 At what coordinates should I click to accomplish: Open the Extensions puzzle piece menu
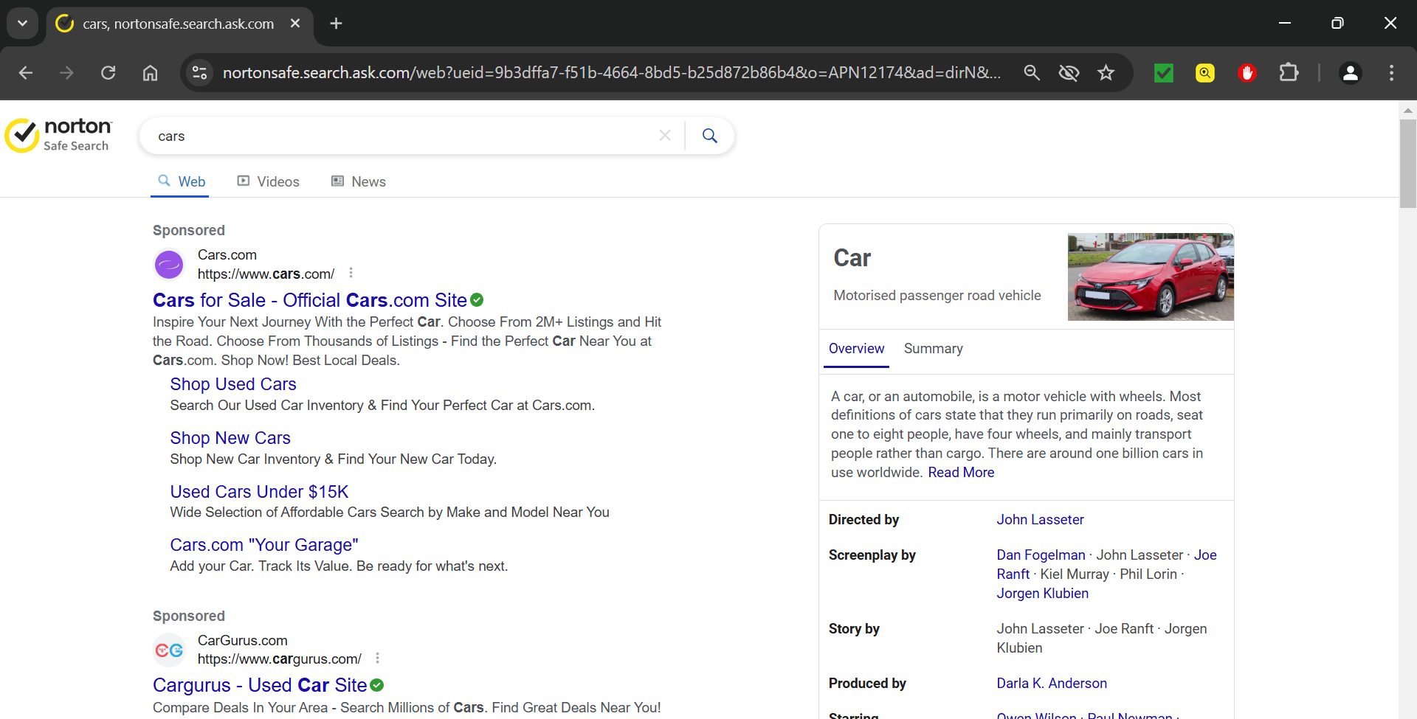tap(1289, 73)
